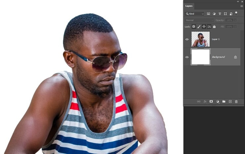Hide Layer 1 with its eye icon
Viewport: 245px width, 154px height.
pyautogui.click(x=187, y=39)
